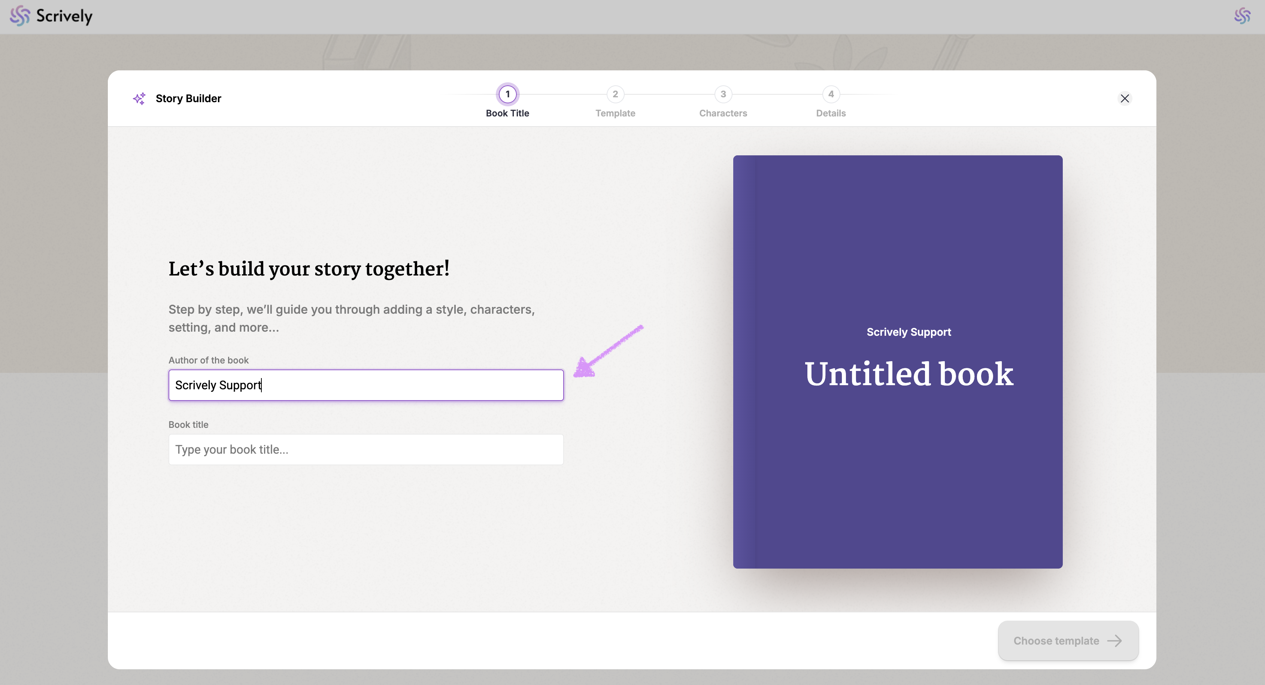Jump to step 3 Characters circle
This screenshot has height=685, width=1265.
coord(723,94)
